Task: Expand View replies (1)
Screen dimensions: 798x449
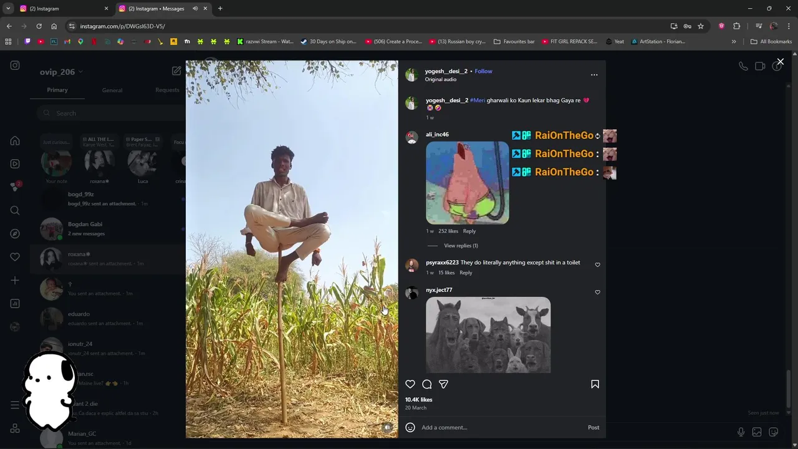Action: [461, 246]
